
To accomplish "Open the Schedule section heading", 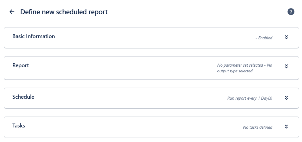I will (x=23, y=97).
